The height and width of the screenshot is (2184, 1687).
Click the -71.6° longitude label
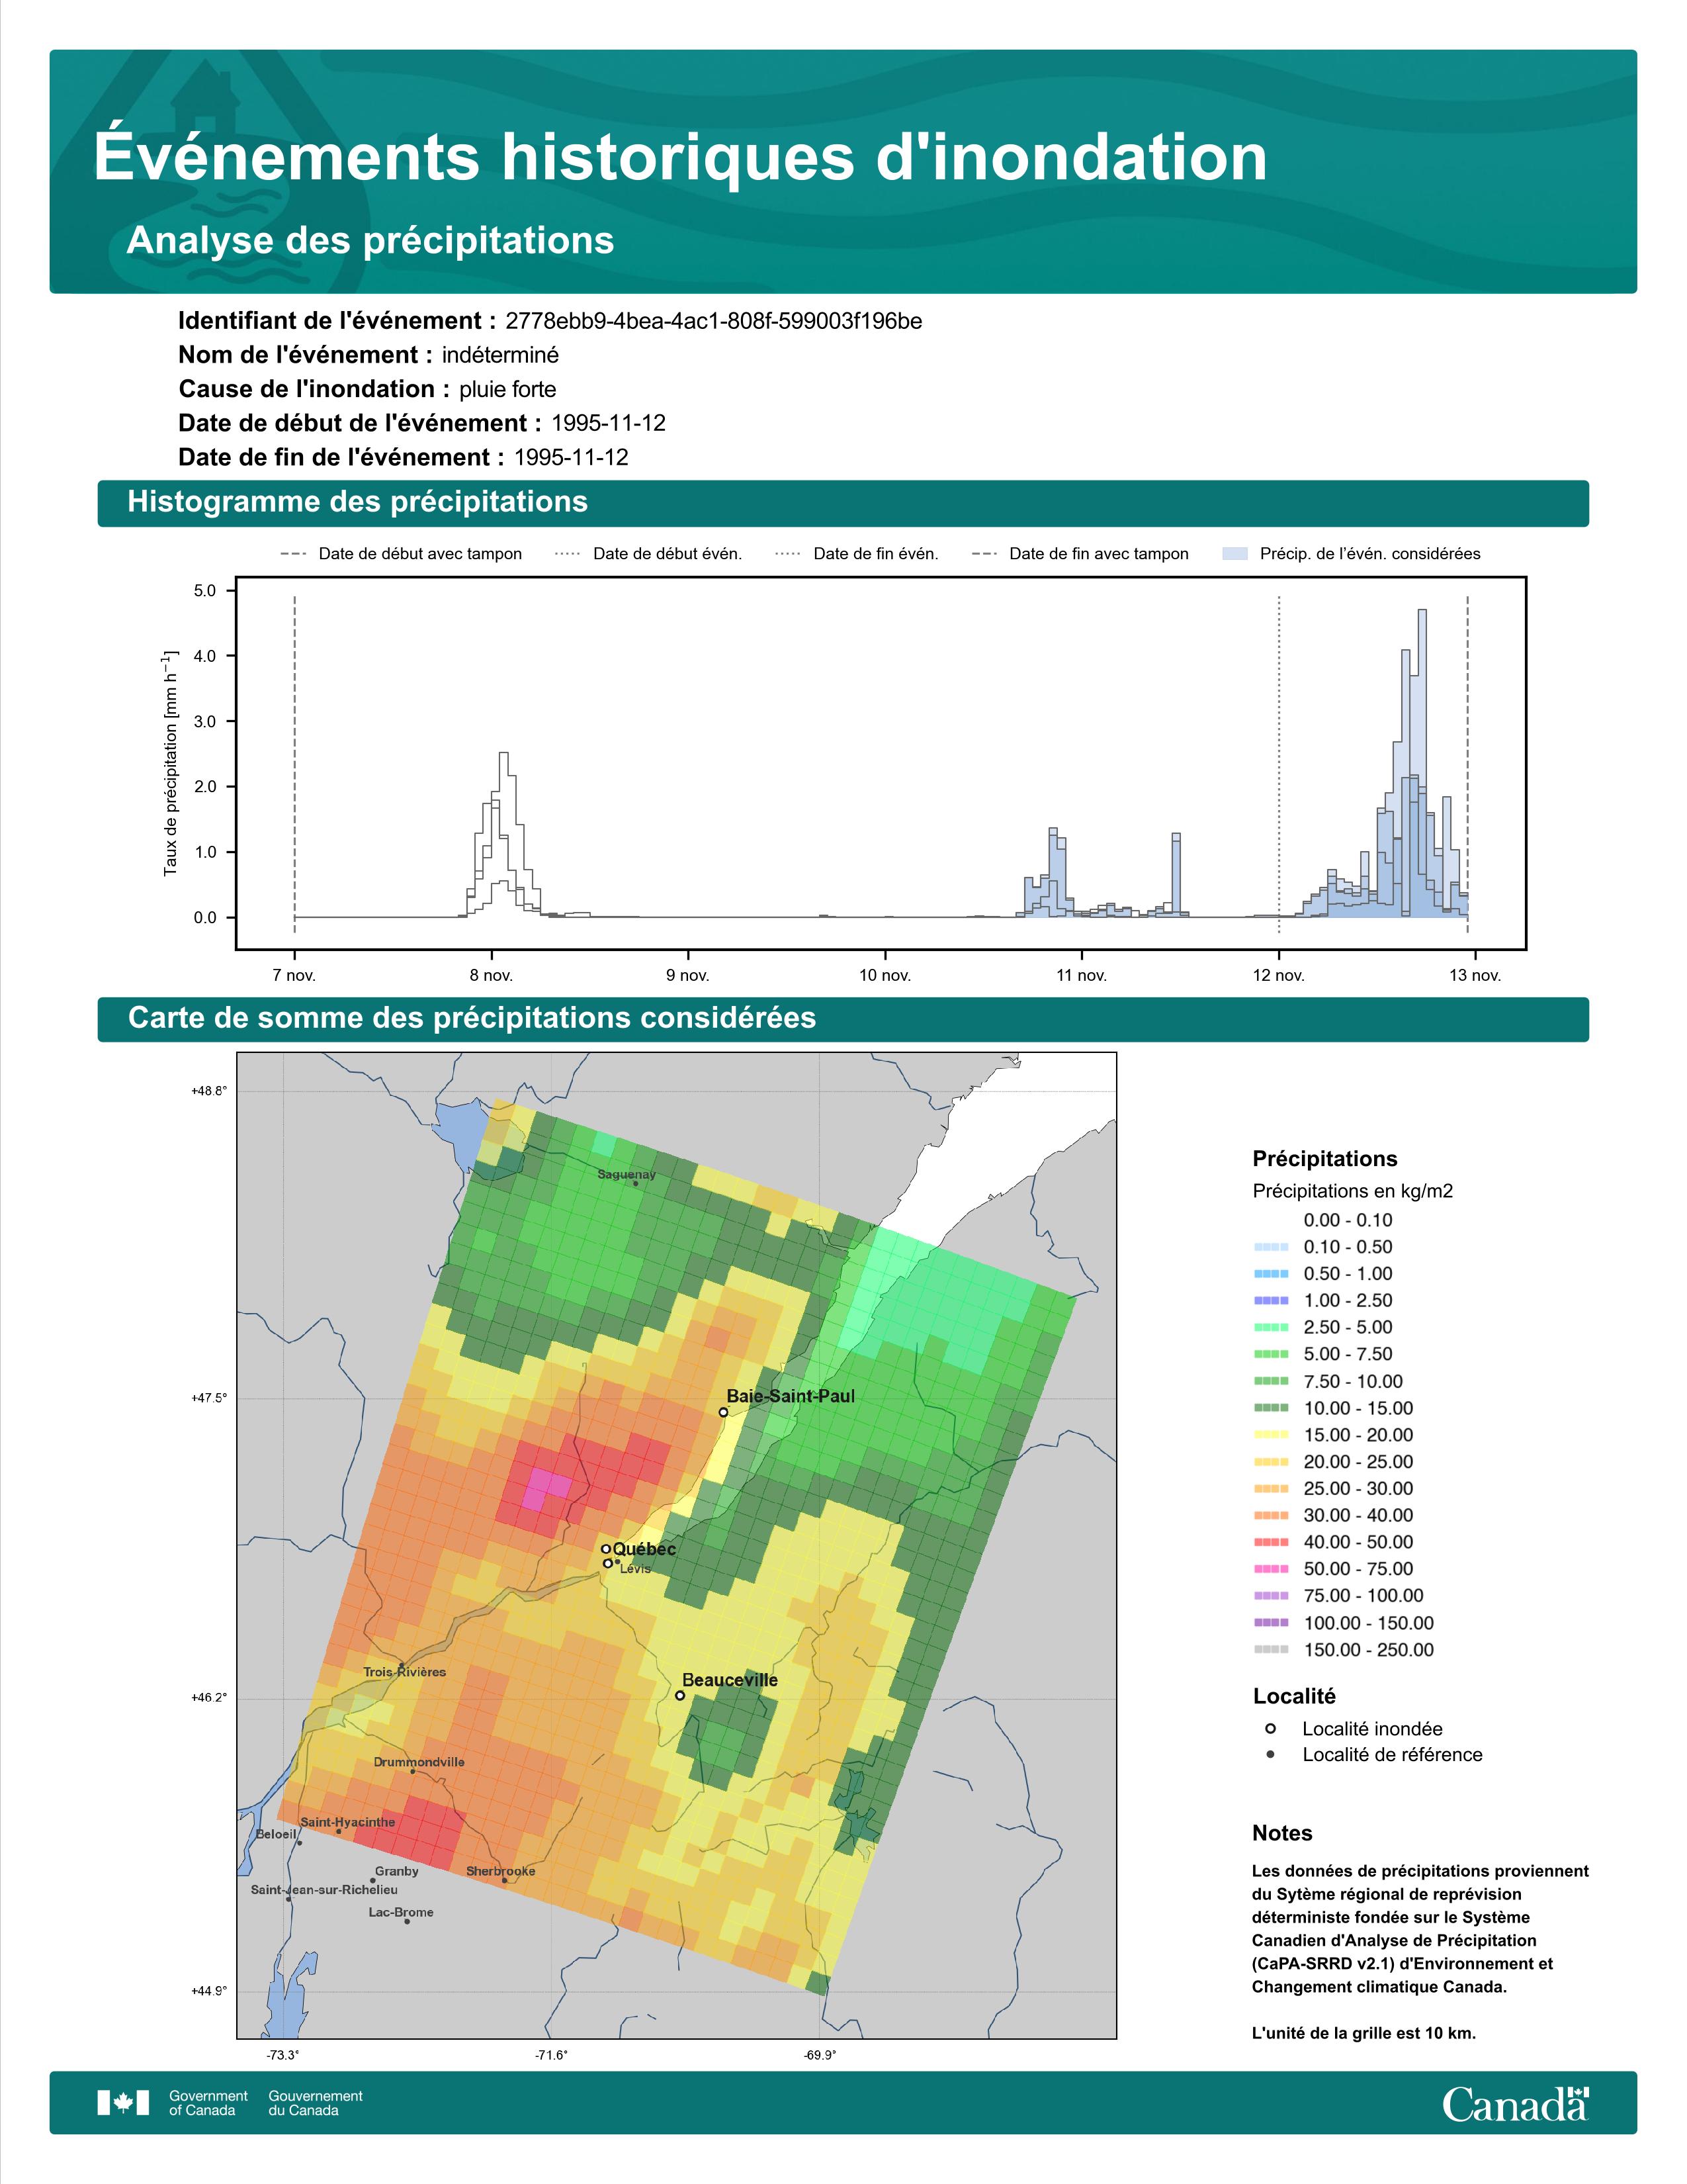point(550,2056)
